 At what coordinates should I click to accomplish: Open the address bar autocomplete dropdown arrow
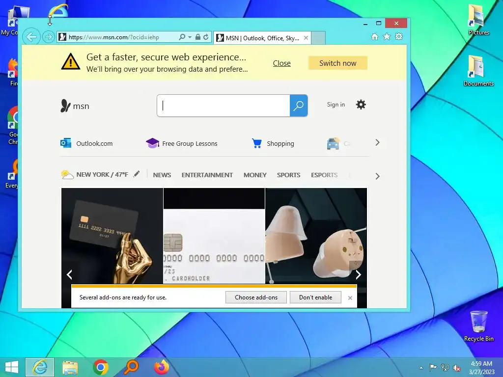(190, 37)
